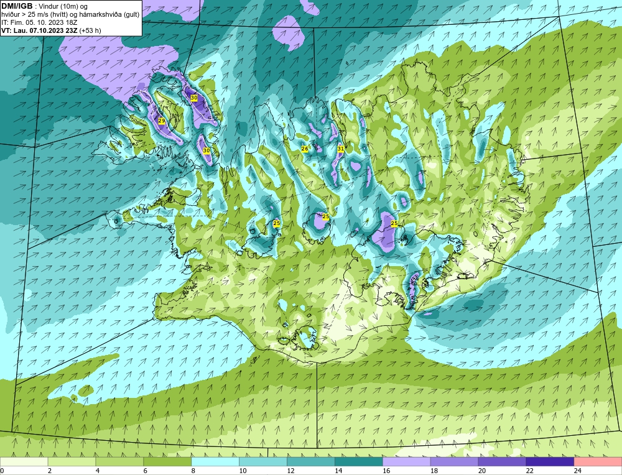Click the 16–18 m/s lavender legend swatch
622x475 pixels.
(407, 462)
